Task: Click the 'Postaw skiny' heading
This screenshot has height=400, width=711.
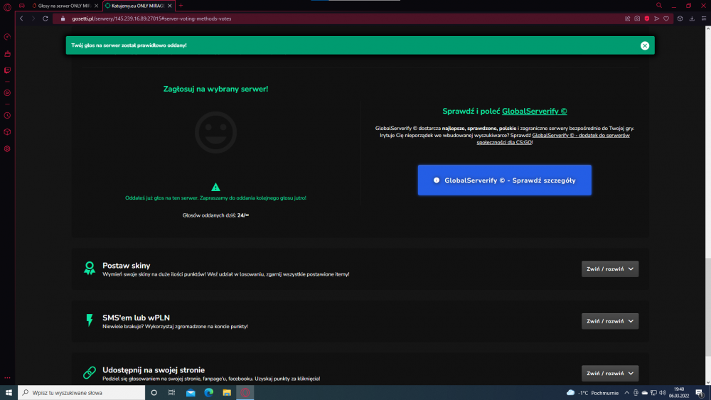Action: 126,266
